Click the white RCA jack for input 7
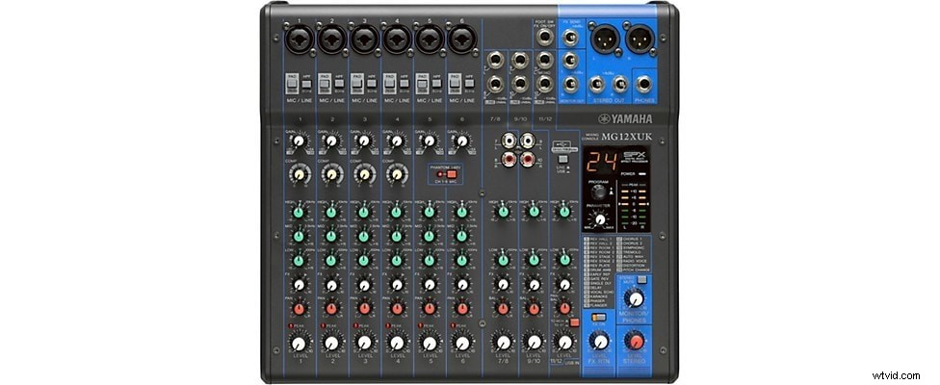This screenshot has width=940, height=385. click(510, 141)
